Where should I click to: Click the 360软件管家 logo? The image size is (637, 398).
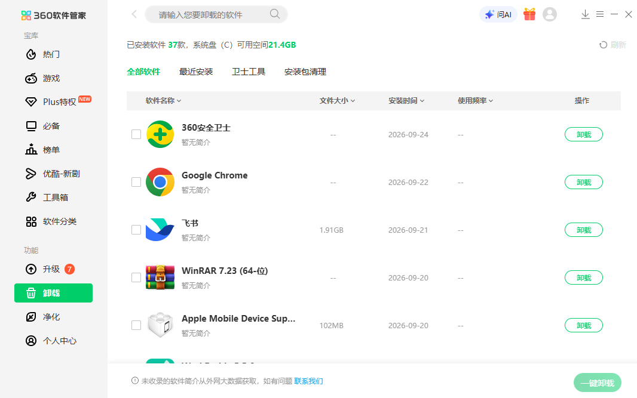point(54,16)
